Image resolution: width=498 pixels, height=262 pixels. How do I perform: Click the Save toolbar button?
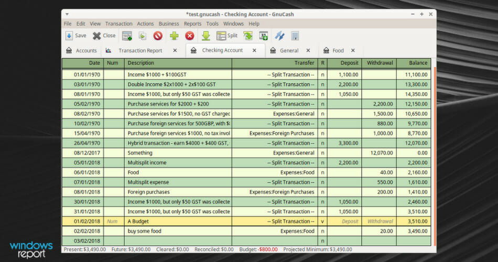(x=76, y=36)
